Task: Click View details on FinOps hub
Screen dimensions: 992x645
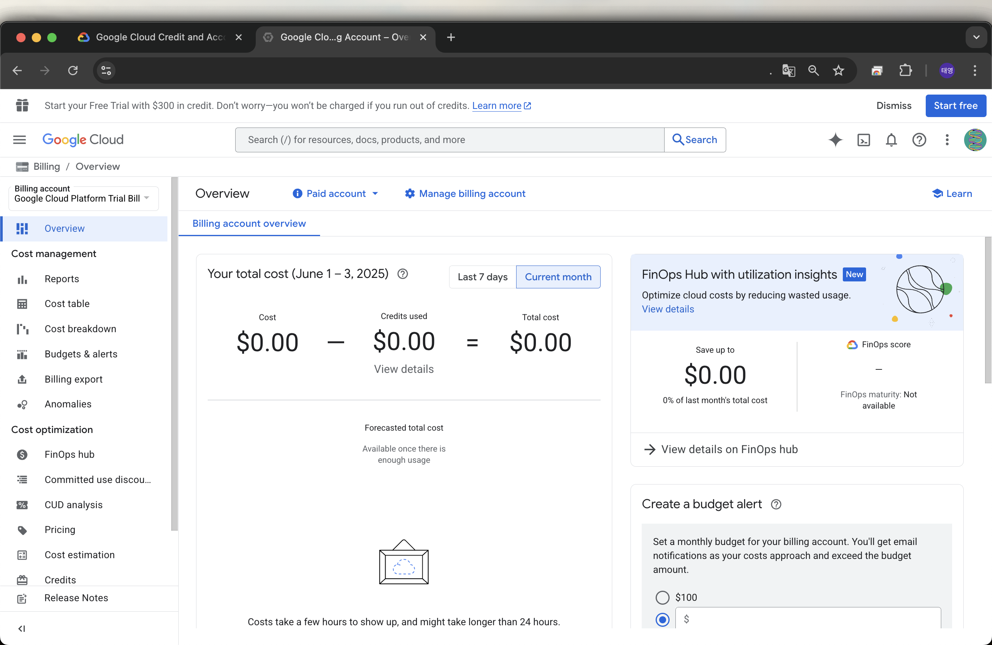Action: click(721, 449)
